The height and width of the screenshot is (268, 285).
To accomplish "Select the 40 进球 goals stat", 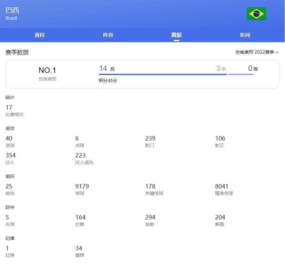I will click(10, 142).
